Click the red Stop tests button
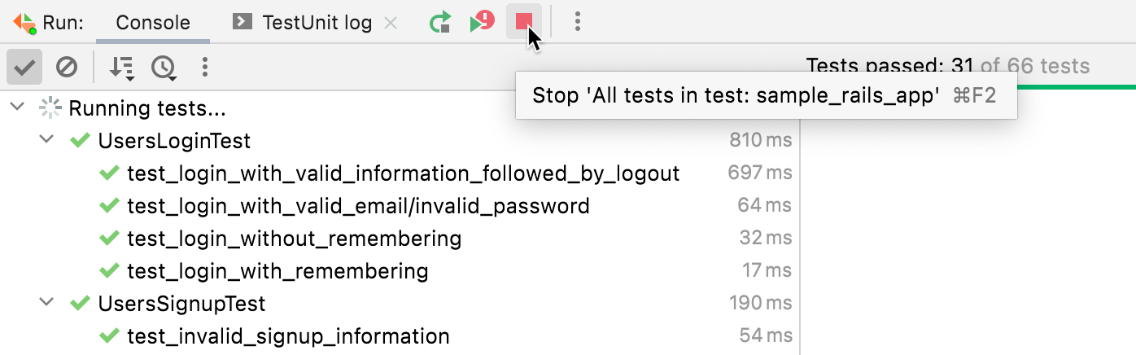Screen dimensions: 1136x355 point(523,21)
